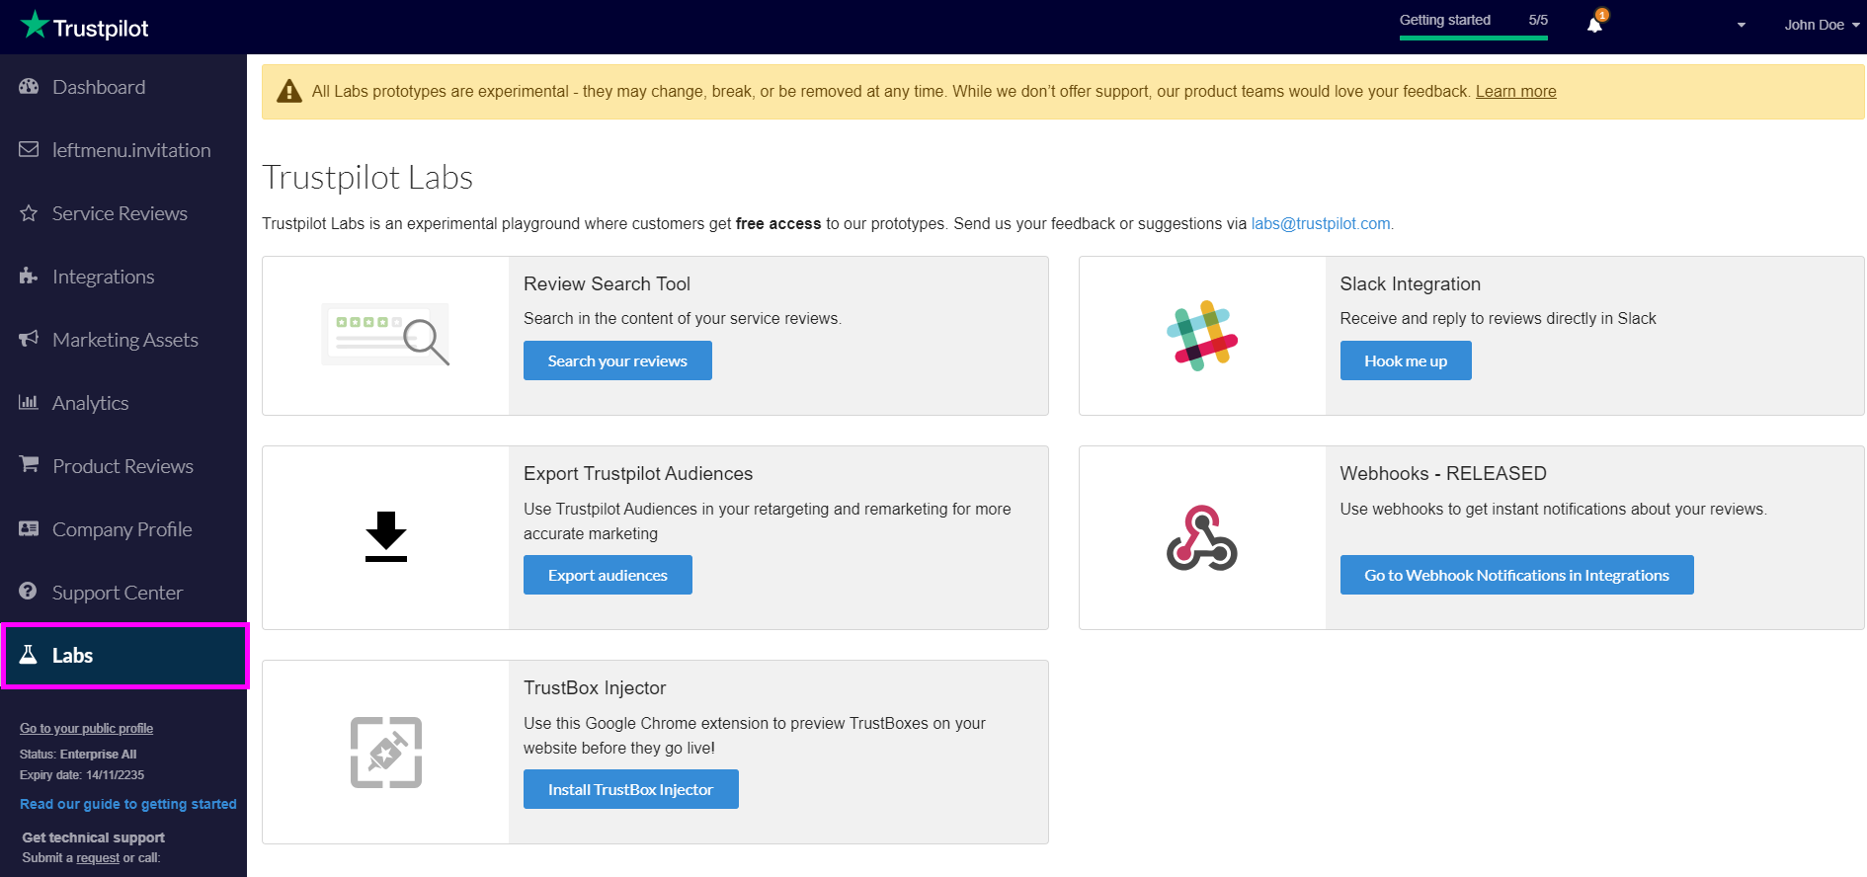Click the Trustpilot Labs page heading
Image resolution: width=1867 pixels, height=877 pixels.
[x=367, y=177]
